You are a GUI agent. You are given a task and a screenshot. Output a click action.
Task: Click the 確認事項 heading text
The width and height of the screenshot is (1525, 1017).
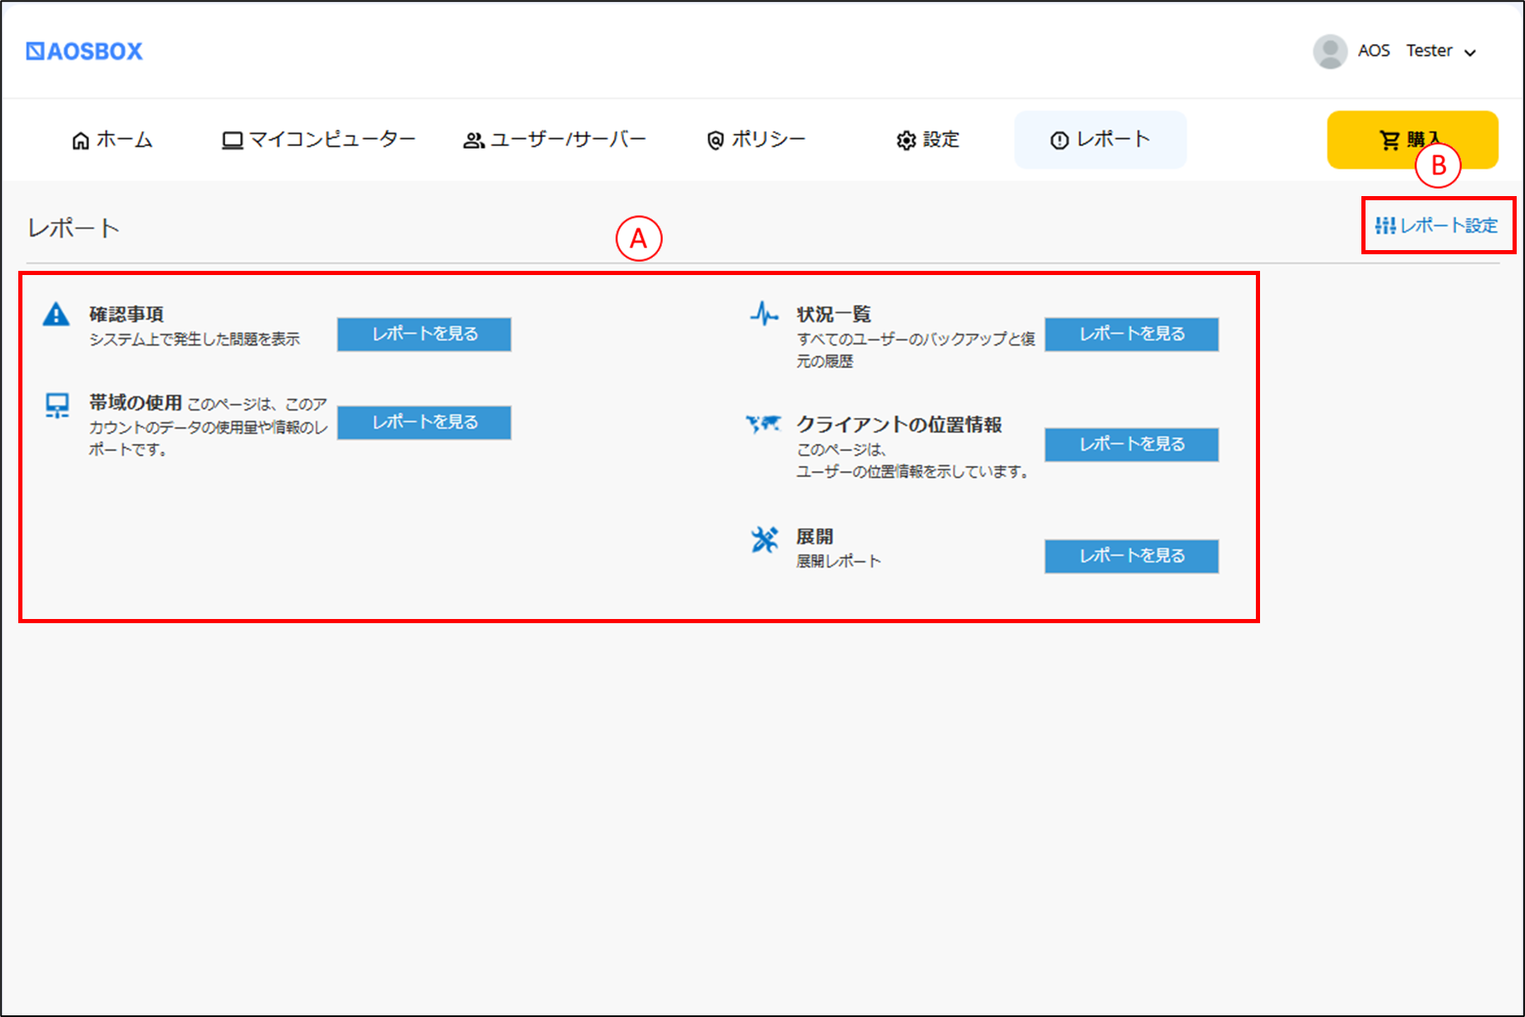(x=126, y=314)
